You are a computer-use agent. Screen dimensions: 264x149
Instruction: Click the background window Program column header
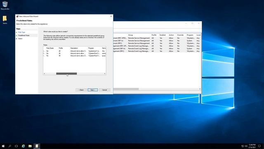tap(190, 35)
